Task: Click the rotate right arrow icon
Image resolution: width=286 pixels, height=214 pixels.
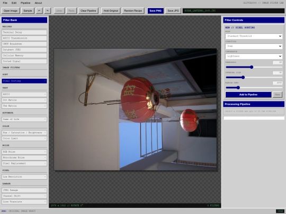Action: [48, 11]
